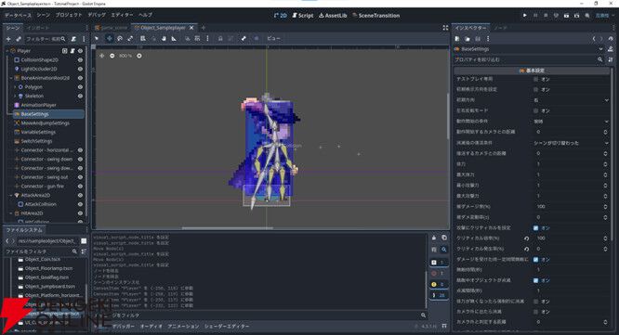Open script attached to Player node

pos(72,51)
